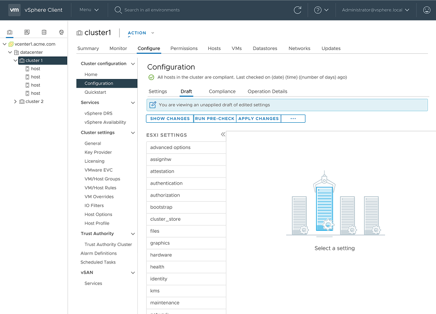Open the Administrator@vsphere.local user dropdown

pyautogui.click(x=375, y=10)
